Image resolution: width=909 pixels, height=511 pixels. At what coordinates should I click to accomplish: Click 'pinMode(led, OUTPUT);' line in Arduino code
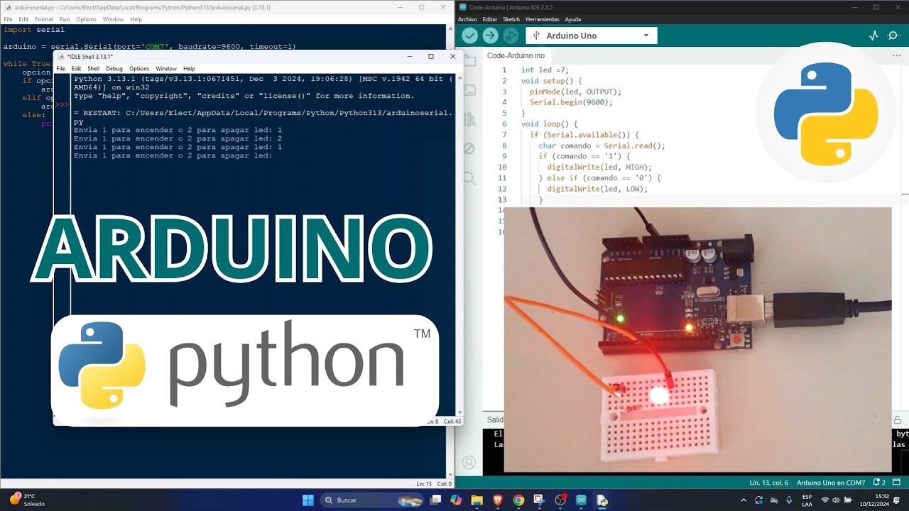tap(575, 92)
